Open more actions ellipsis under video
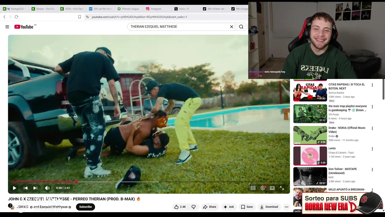 287,207
